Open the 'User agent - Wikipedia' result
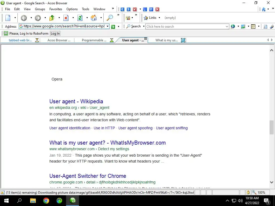 click(x=76, y=101)
